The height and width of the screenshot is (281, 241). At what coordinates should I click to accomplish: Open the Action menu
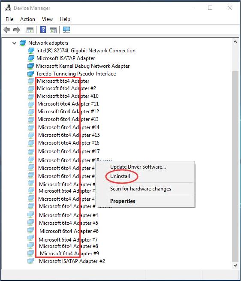coord(27,19)
